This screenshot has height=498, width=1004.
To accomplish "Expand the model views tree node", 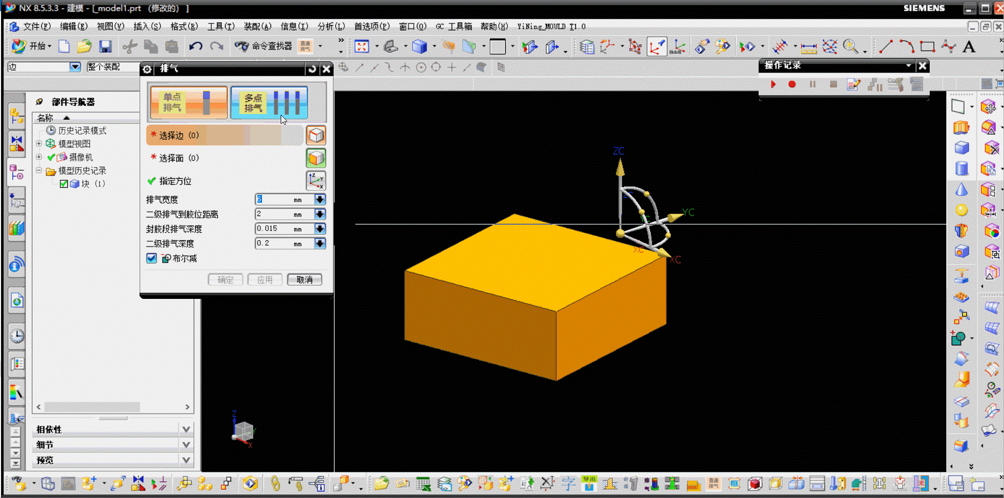I will click(x=39, y=144).
